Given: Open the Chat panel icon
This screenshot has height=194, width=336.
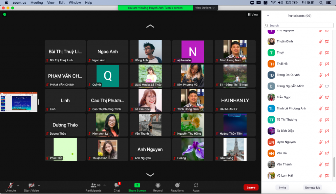Looking at the screenshot, I should (116, 185).
